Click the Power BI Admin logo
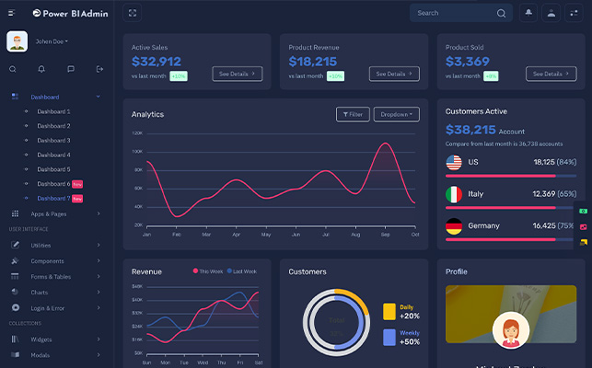The image size is (592, 368). [x=70, y=13]
